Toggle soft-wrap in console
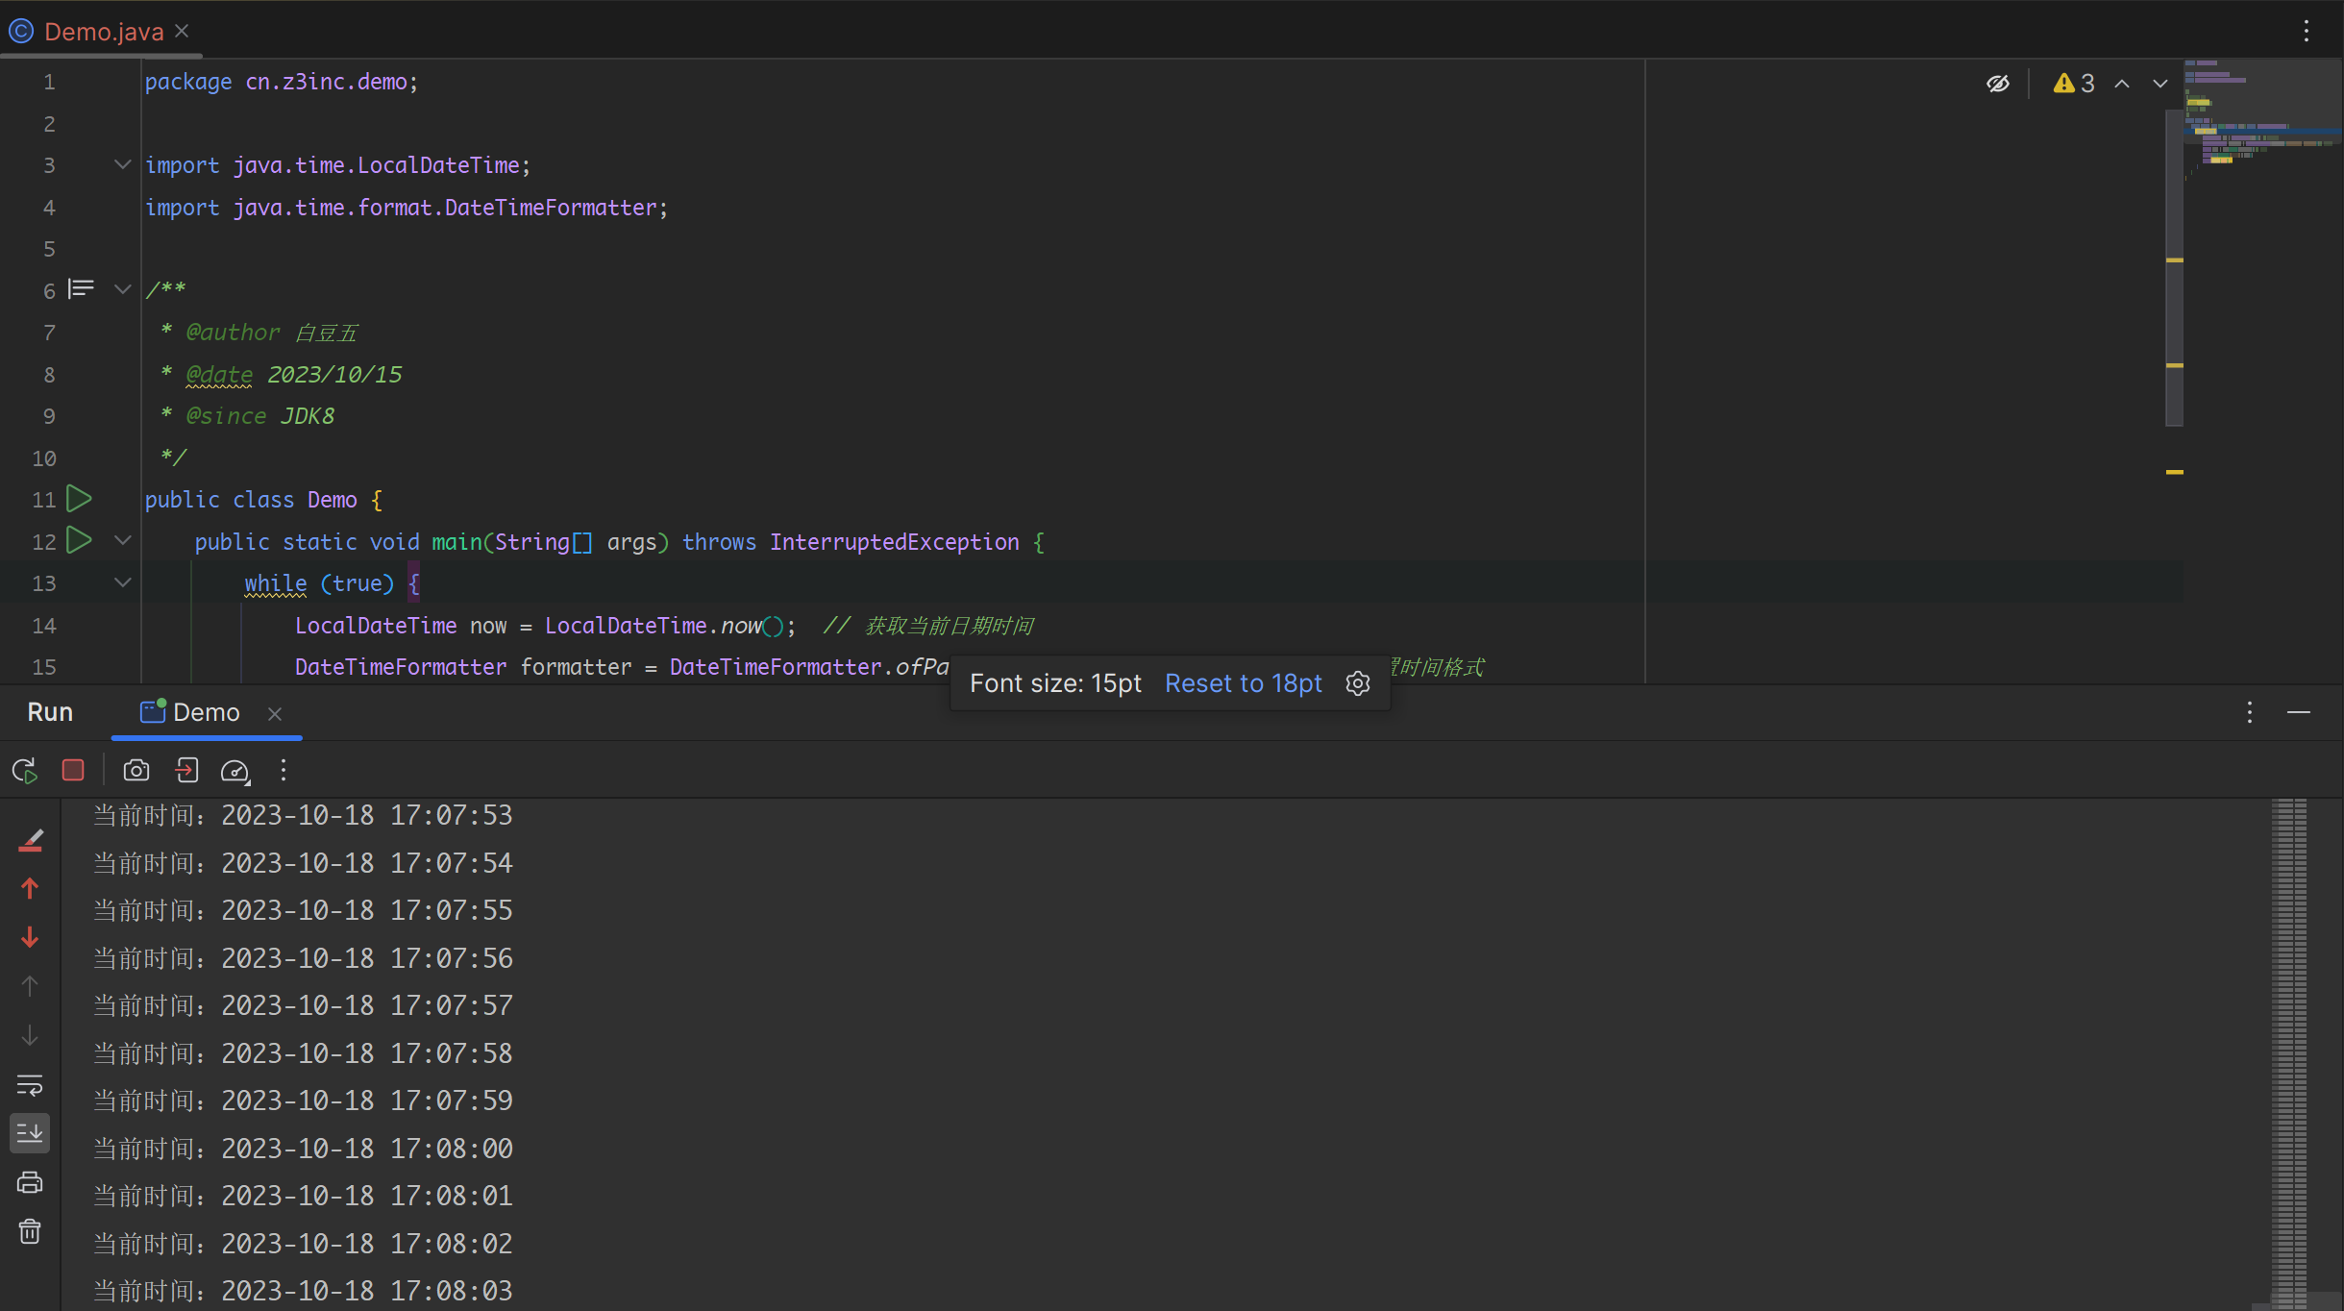 (30, 1085)
